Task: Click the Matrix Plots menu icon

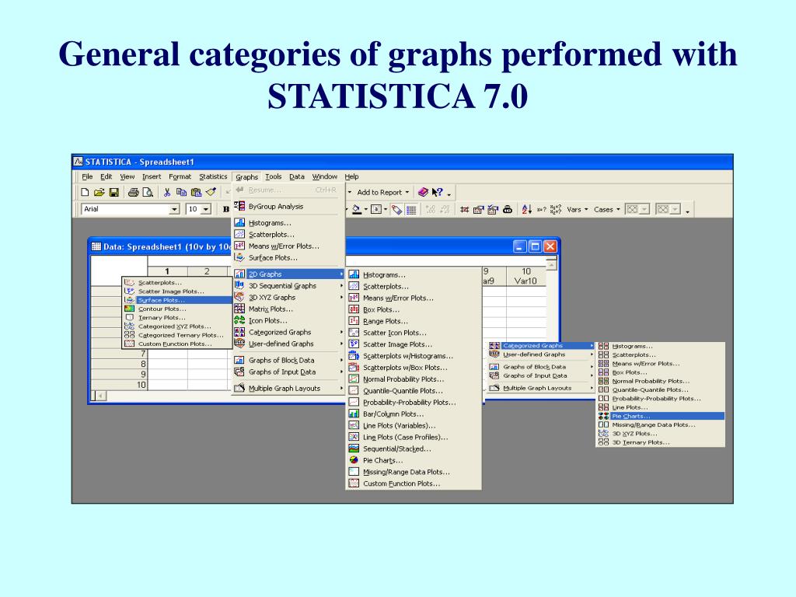Action: pyautogui.click(x=239, y=309)
